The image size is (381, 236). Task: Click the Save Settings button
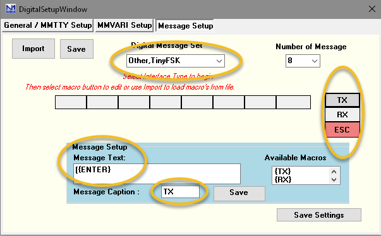click(319, 215)
